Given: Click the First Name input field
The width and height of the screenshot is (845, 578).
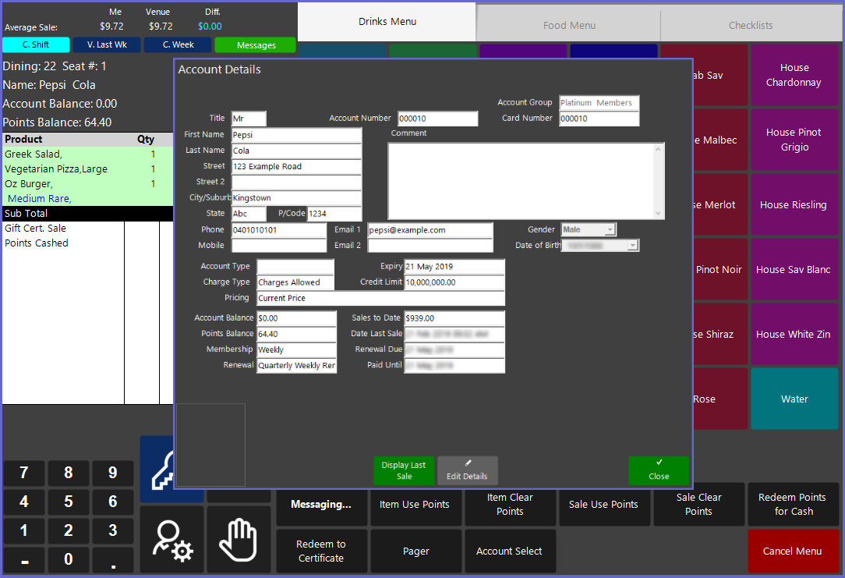Looking at the screenshot, I should pos(296,135).
